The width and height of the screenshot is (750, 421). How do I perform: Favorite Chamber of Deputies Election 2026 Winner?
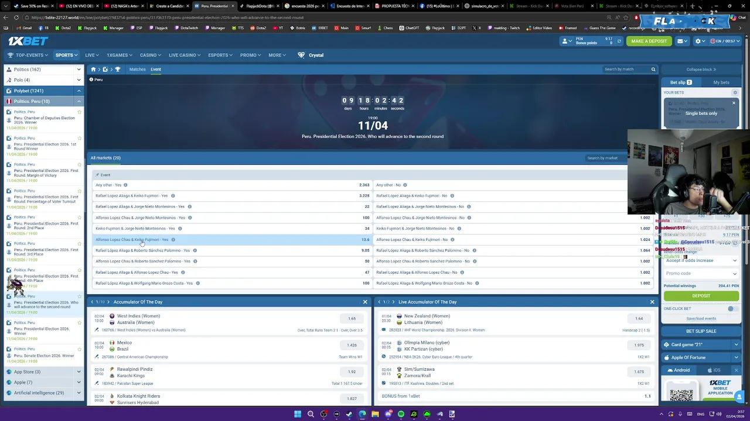[80, 112]
